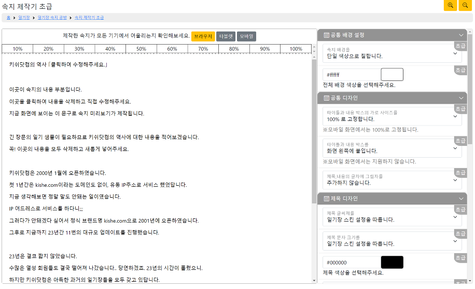Pick the black title color swatch
Image resolution: width=475 pixels, height=289 pixels.
click(392, 263)
